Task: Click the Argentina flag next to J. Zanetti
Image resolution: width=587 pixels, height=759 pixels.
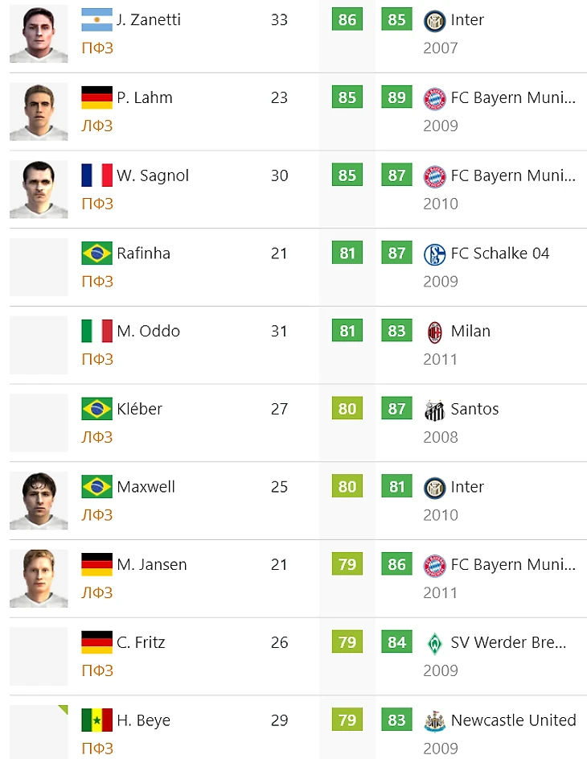Action: point(96,20)
